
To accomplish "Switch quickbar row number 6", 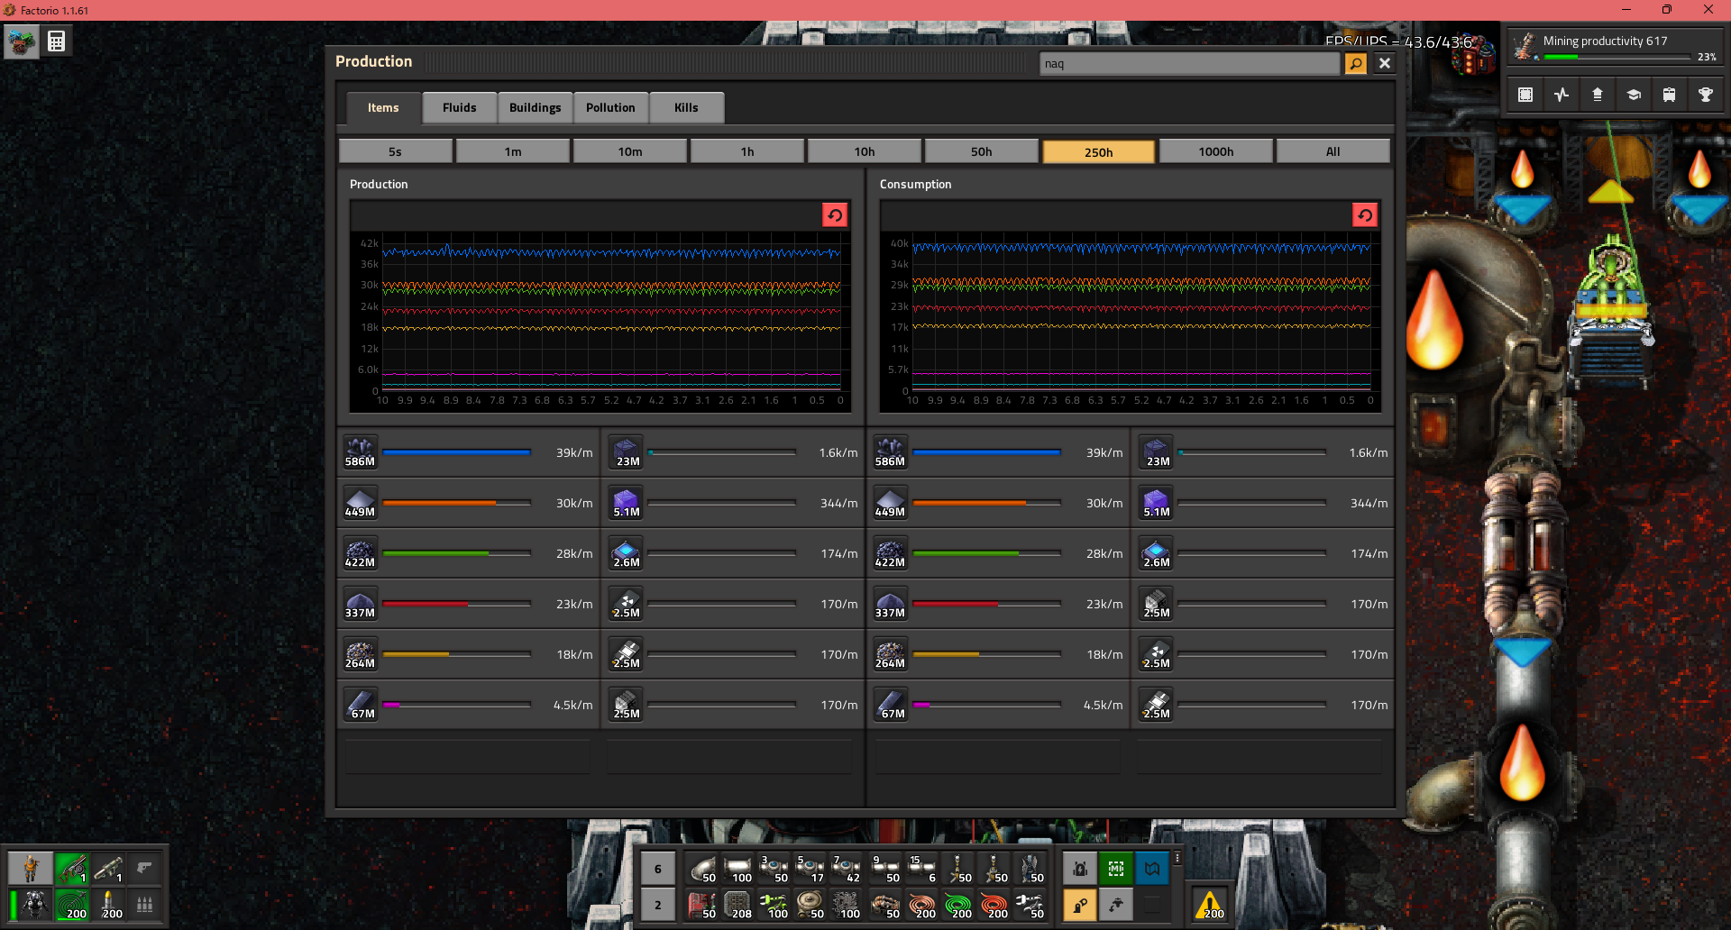I will pyautogui.click(x=658, y=869).
